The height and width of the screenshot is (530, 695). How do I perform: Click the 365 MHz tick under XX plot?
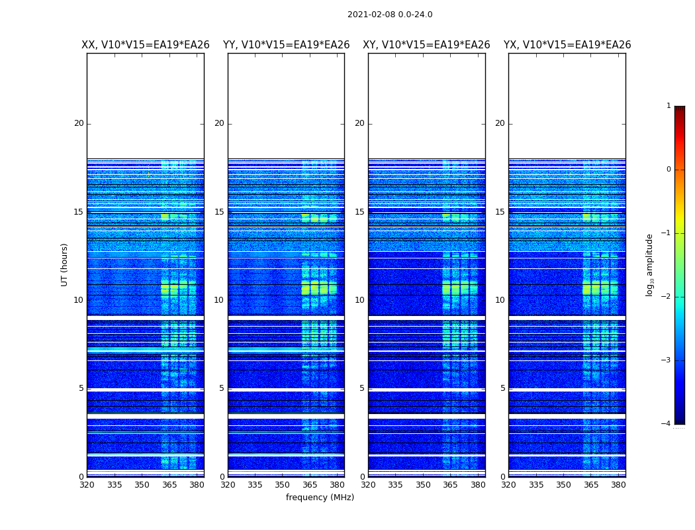(x=169, y=485)
